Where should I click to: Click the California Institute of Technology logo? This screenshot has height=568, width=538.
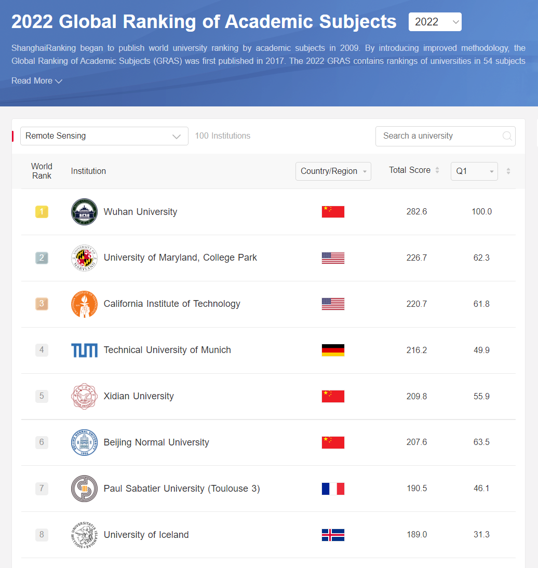pyautogui.click(x=84, y=304)
